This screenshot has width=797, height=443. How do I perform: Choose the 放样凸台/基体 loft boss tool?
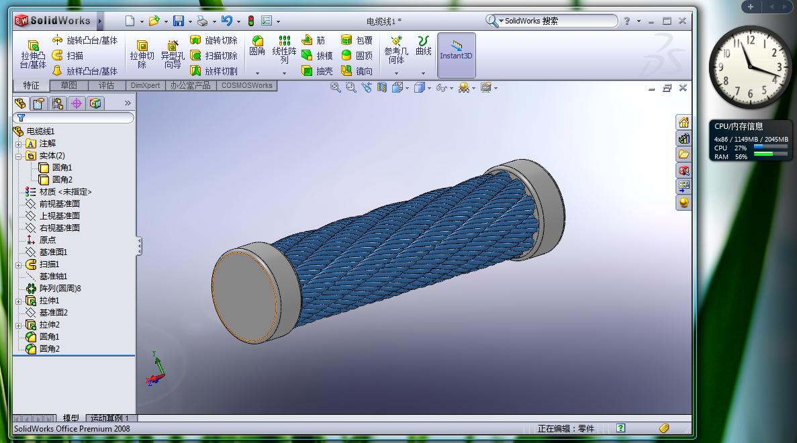85,71
